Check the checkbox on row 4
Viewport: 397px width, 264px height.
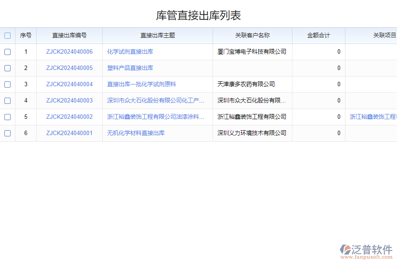point(7,100)
